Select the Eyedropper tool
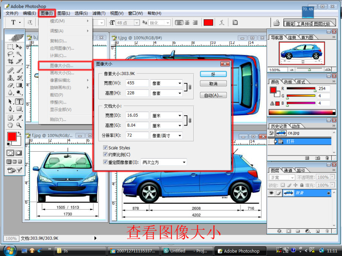This screenshot has height=256, width=342. click(x=19, y=118)
